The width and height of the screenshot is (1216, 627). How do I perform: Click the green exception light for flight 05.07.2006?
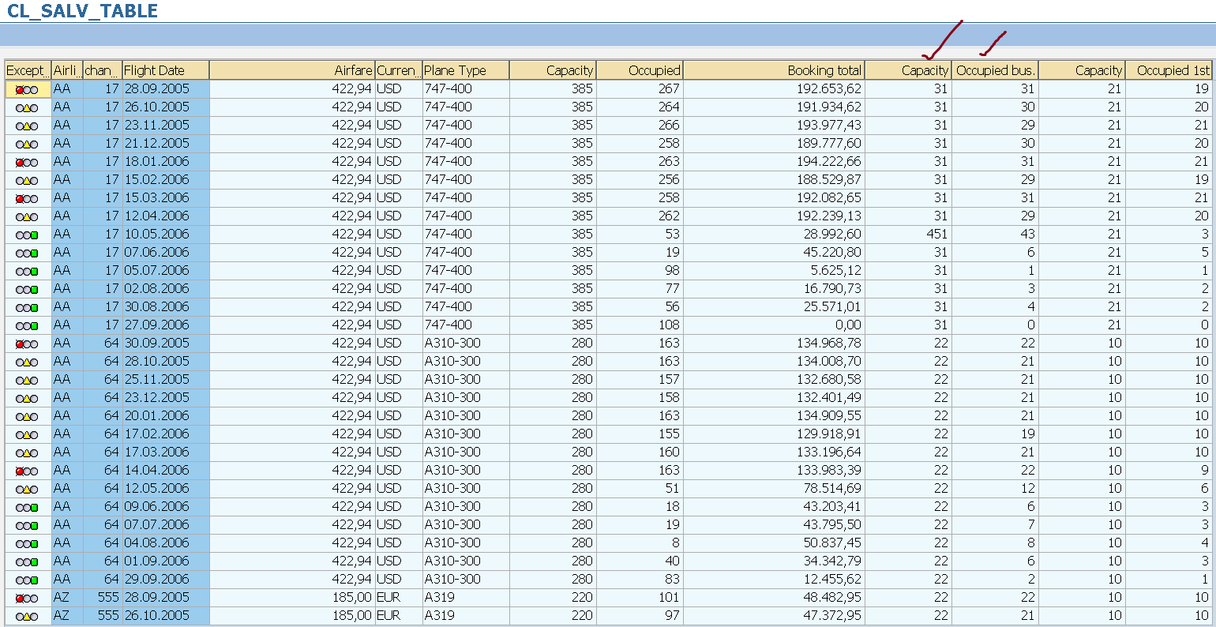[27, 271]
